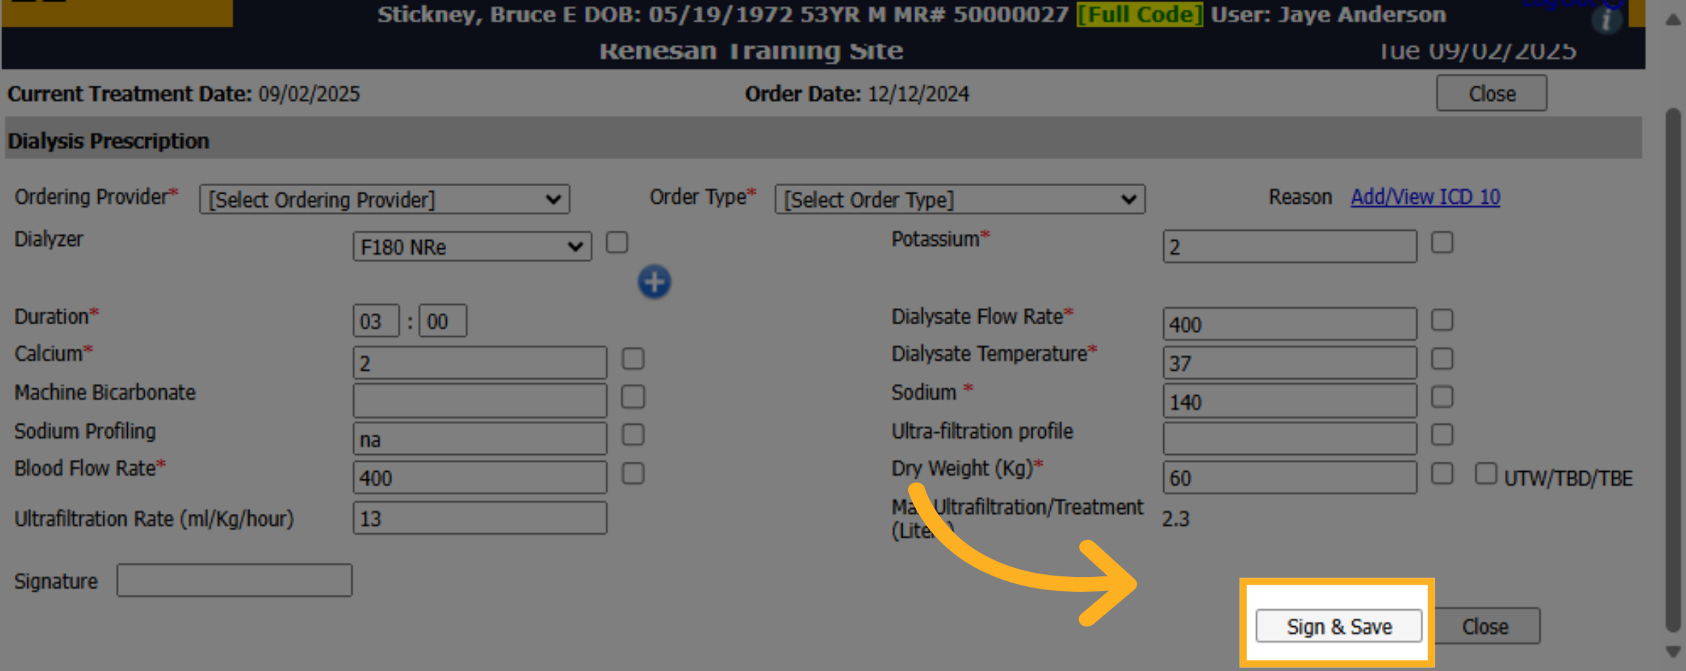The image size is (1686, 671).
Task: Check the UTW/TBD/TBE checkbox
Action: 1486,474
